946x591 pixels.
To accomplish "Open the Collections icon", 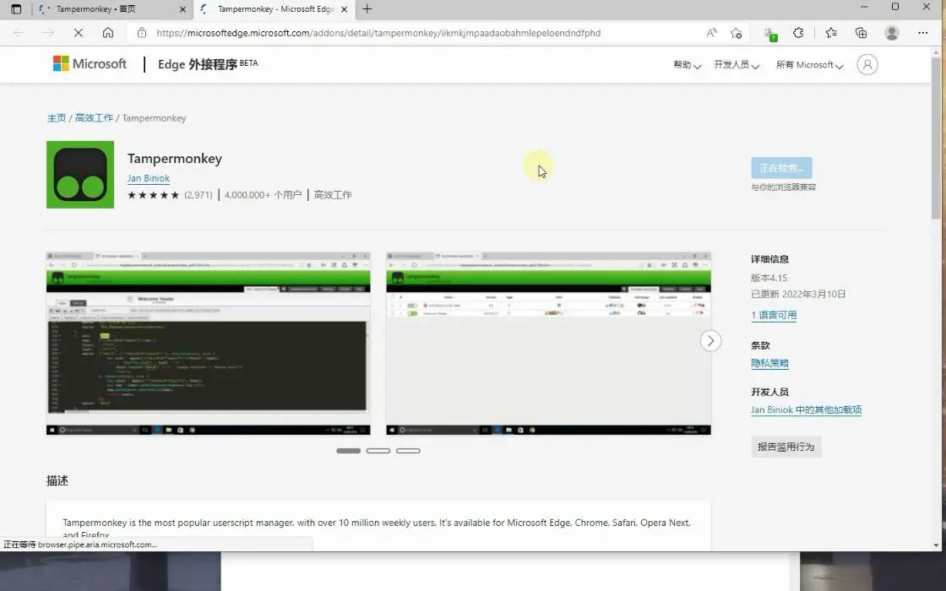I will (x=861, y=33).
